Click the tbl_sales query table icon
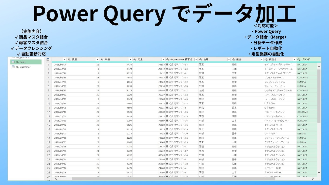This screenshot has width=329, height=185. [13, 62]
